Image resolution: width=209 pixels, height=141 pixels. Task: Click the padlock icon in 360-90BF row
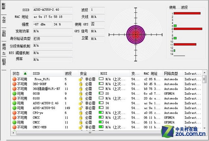[81, 84]
